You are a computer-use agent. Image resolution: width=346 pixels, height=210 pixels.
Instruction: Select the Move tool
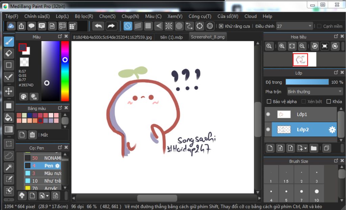[9, 91]
